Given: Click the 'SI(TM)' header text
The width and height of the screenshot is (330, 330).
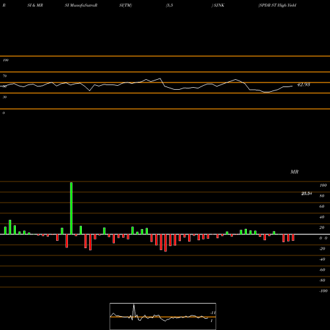Looking at the screenshot, I should click(x=125, y=5).
